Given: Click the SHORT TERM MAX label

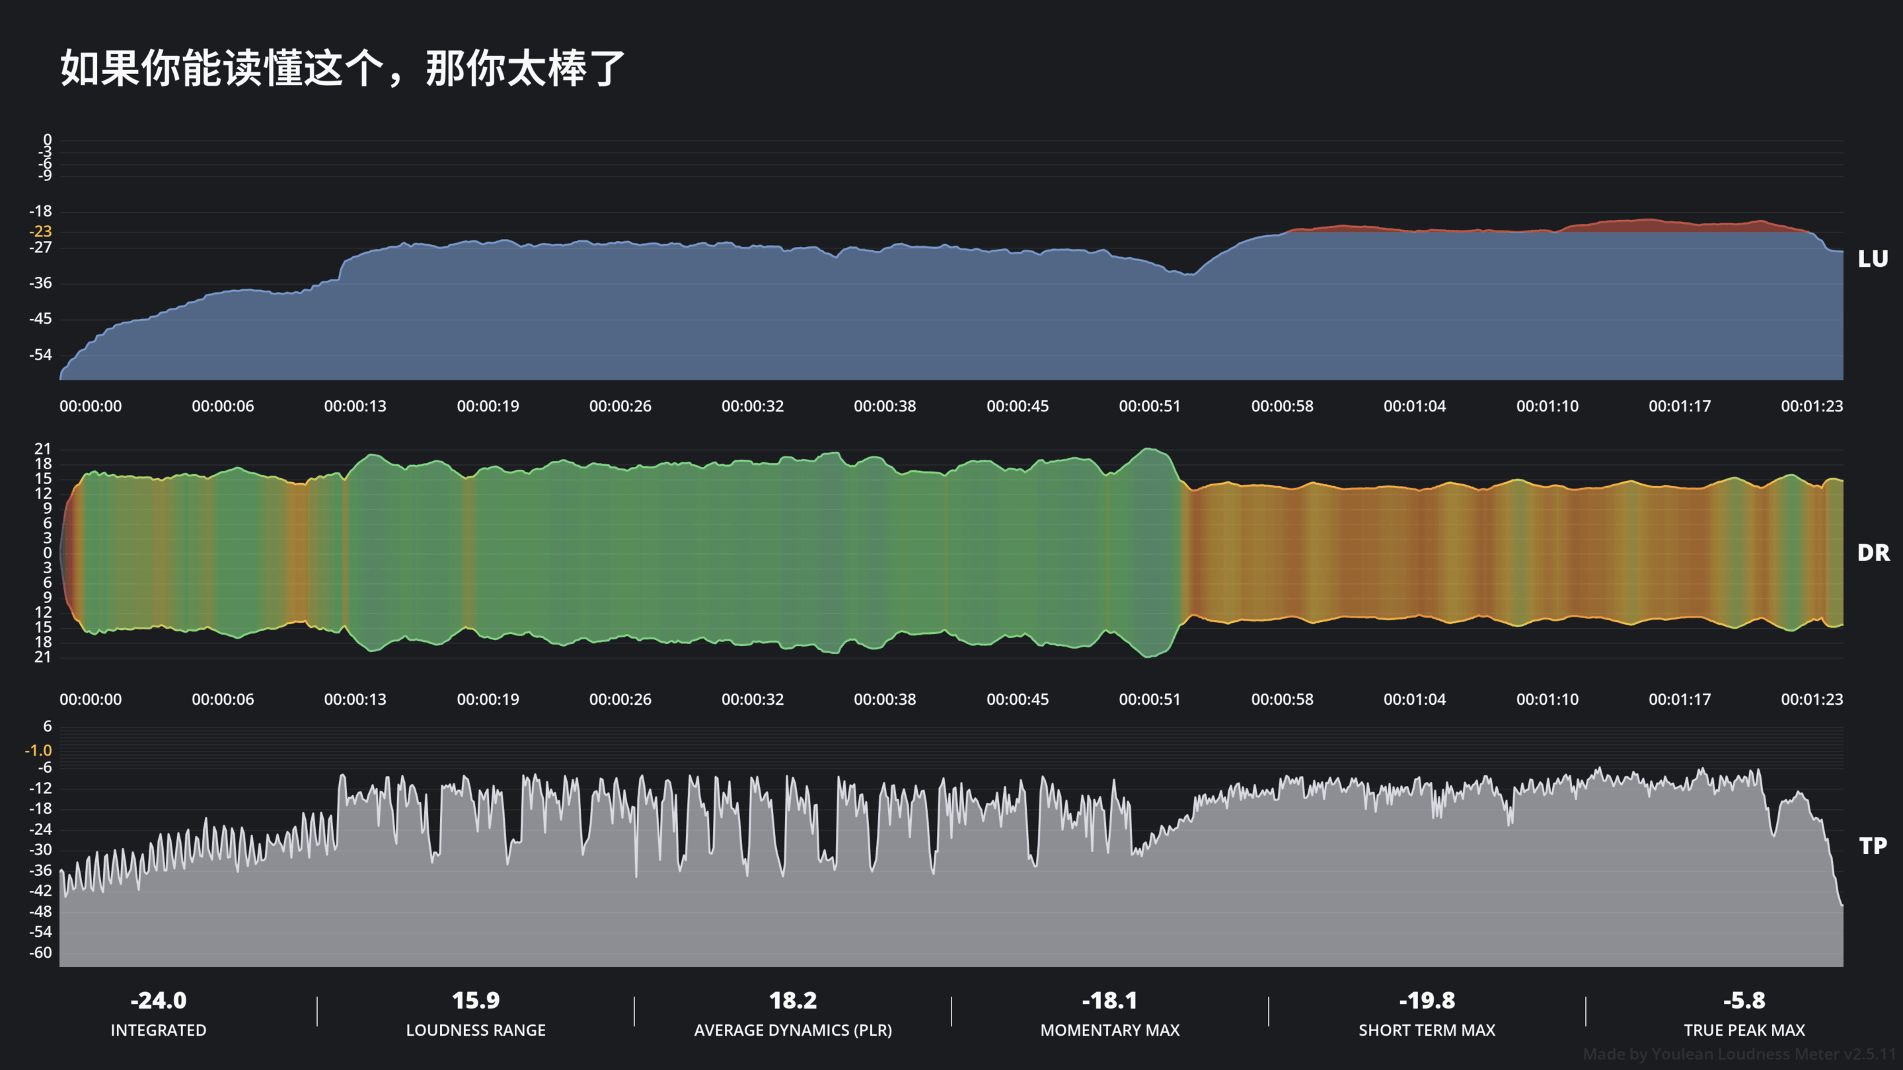Looking at the screenshot, I should tap(1427, 1030).
